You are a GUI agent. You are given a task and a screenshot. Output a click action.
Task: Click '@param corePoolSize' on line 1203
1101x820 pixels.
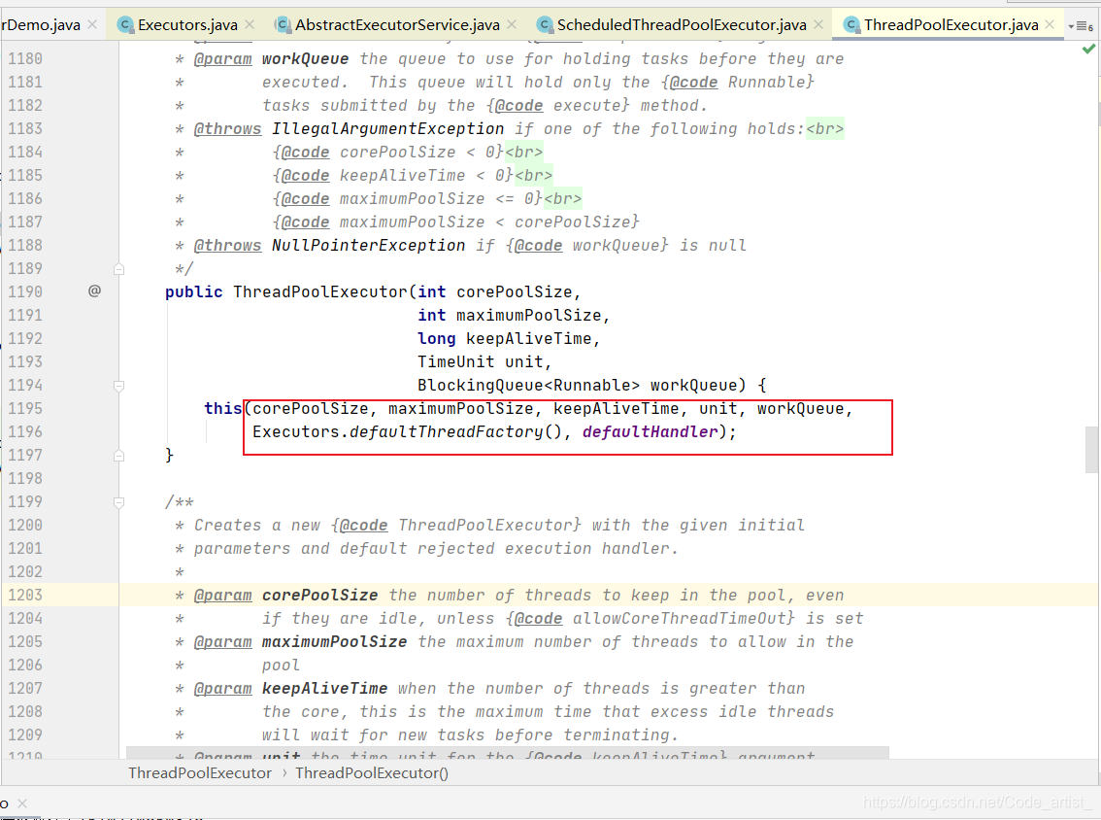tap(285, 596)
